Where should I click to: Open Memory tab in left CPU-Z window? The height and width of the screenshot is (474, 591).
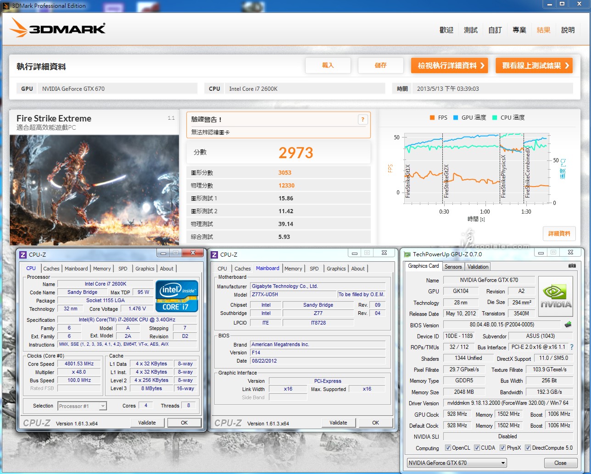click(x=102, y=269)
